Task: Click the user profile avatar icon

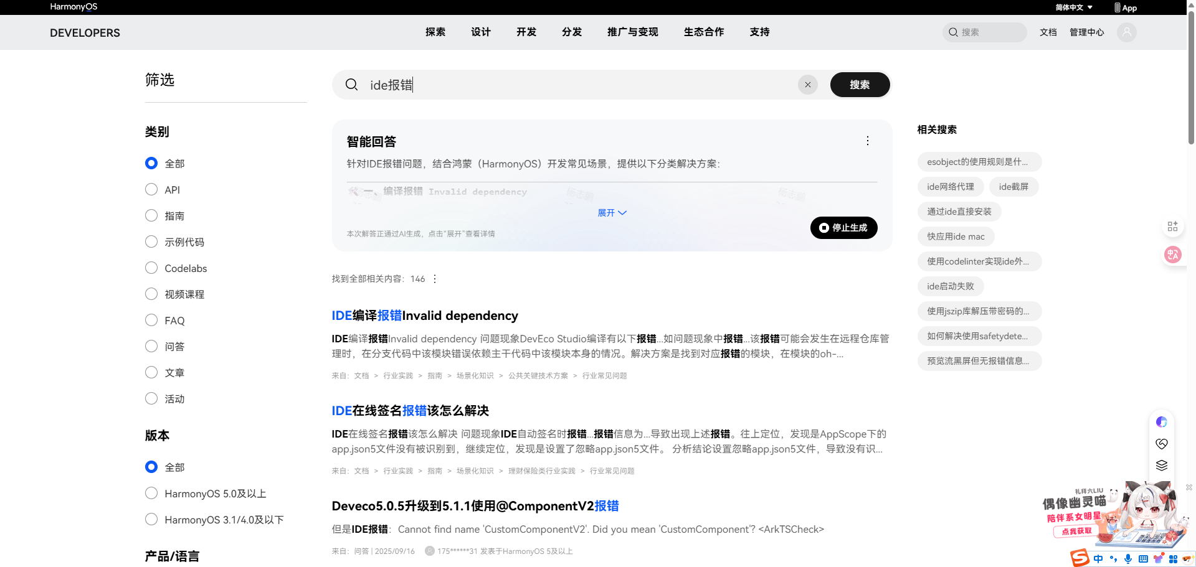Action: 1126,32
